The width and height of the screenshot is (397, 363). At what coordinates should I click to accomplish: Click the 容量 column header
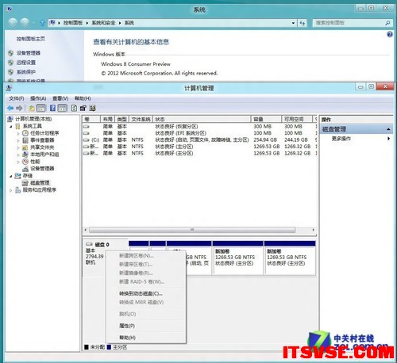click(x=266, y=119)
